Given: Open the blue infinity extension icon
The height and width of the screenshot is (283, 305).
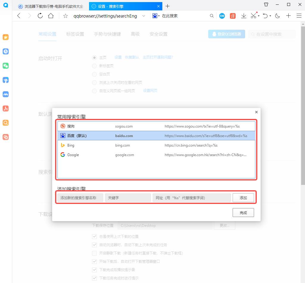Looking at the screenshot, I should coord(222,16).
